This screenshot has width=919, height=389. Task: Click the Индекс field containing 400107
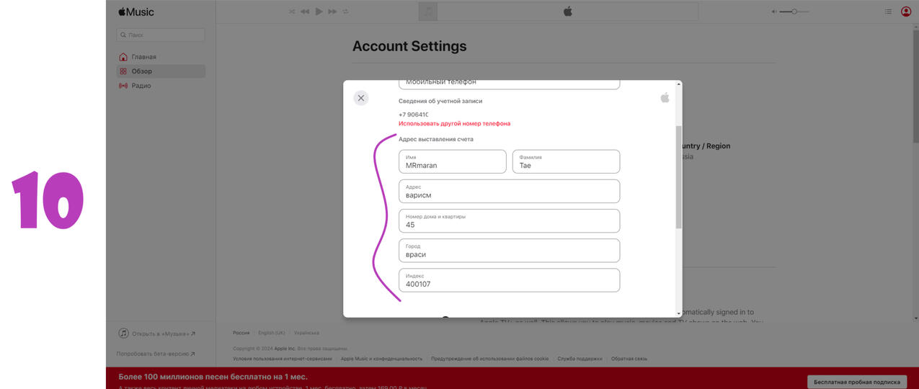tap(509, 281)
